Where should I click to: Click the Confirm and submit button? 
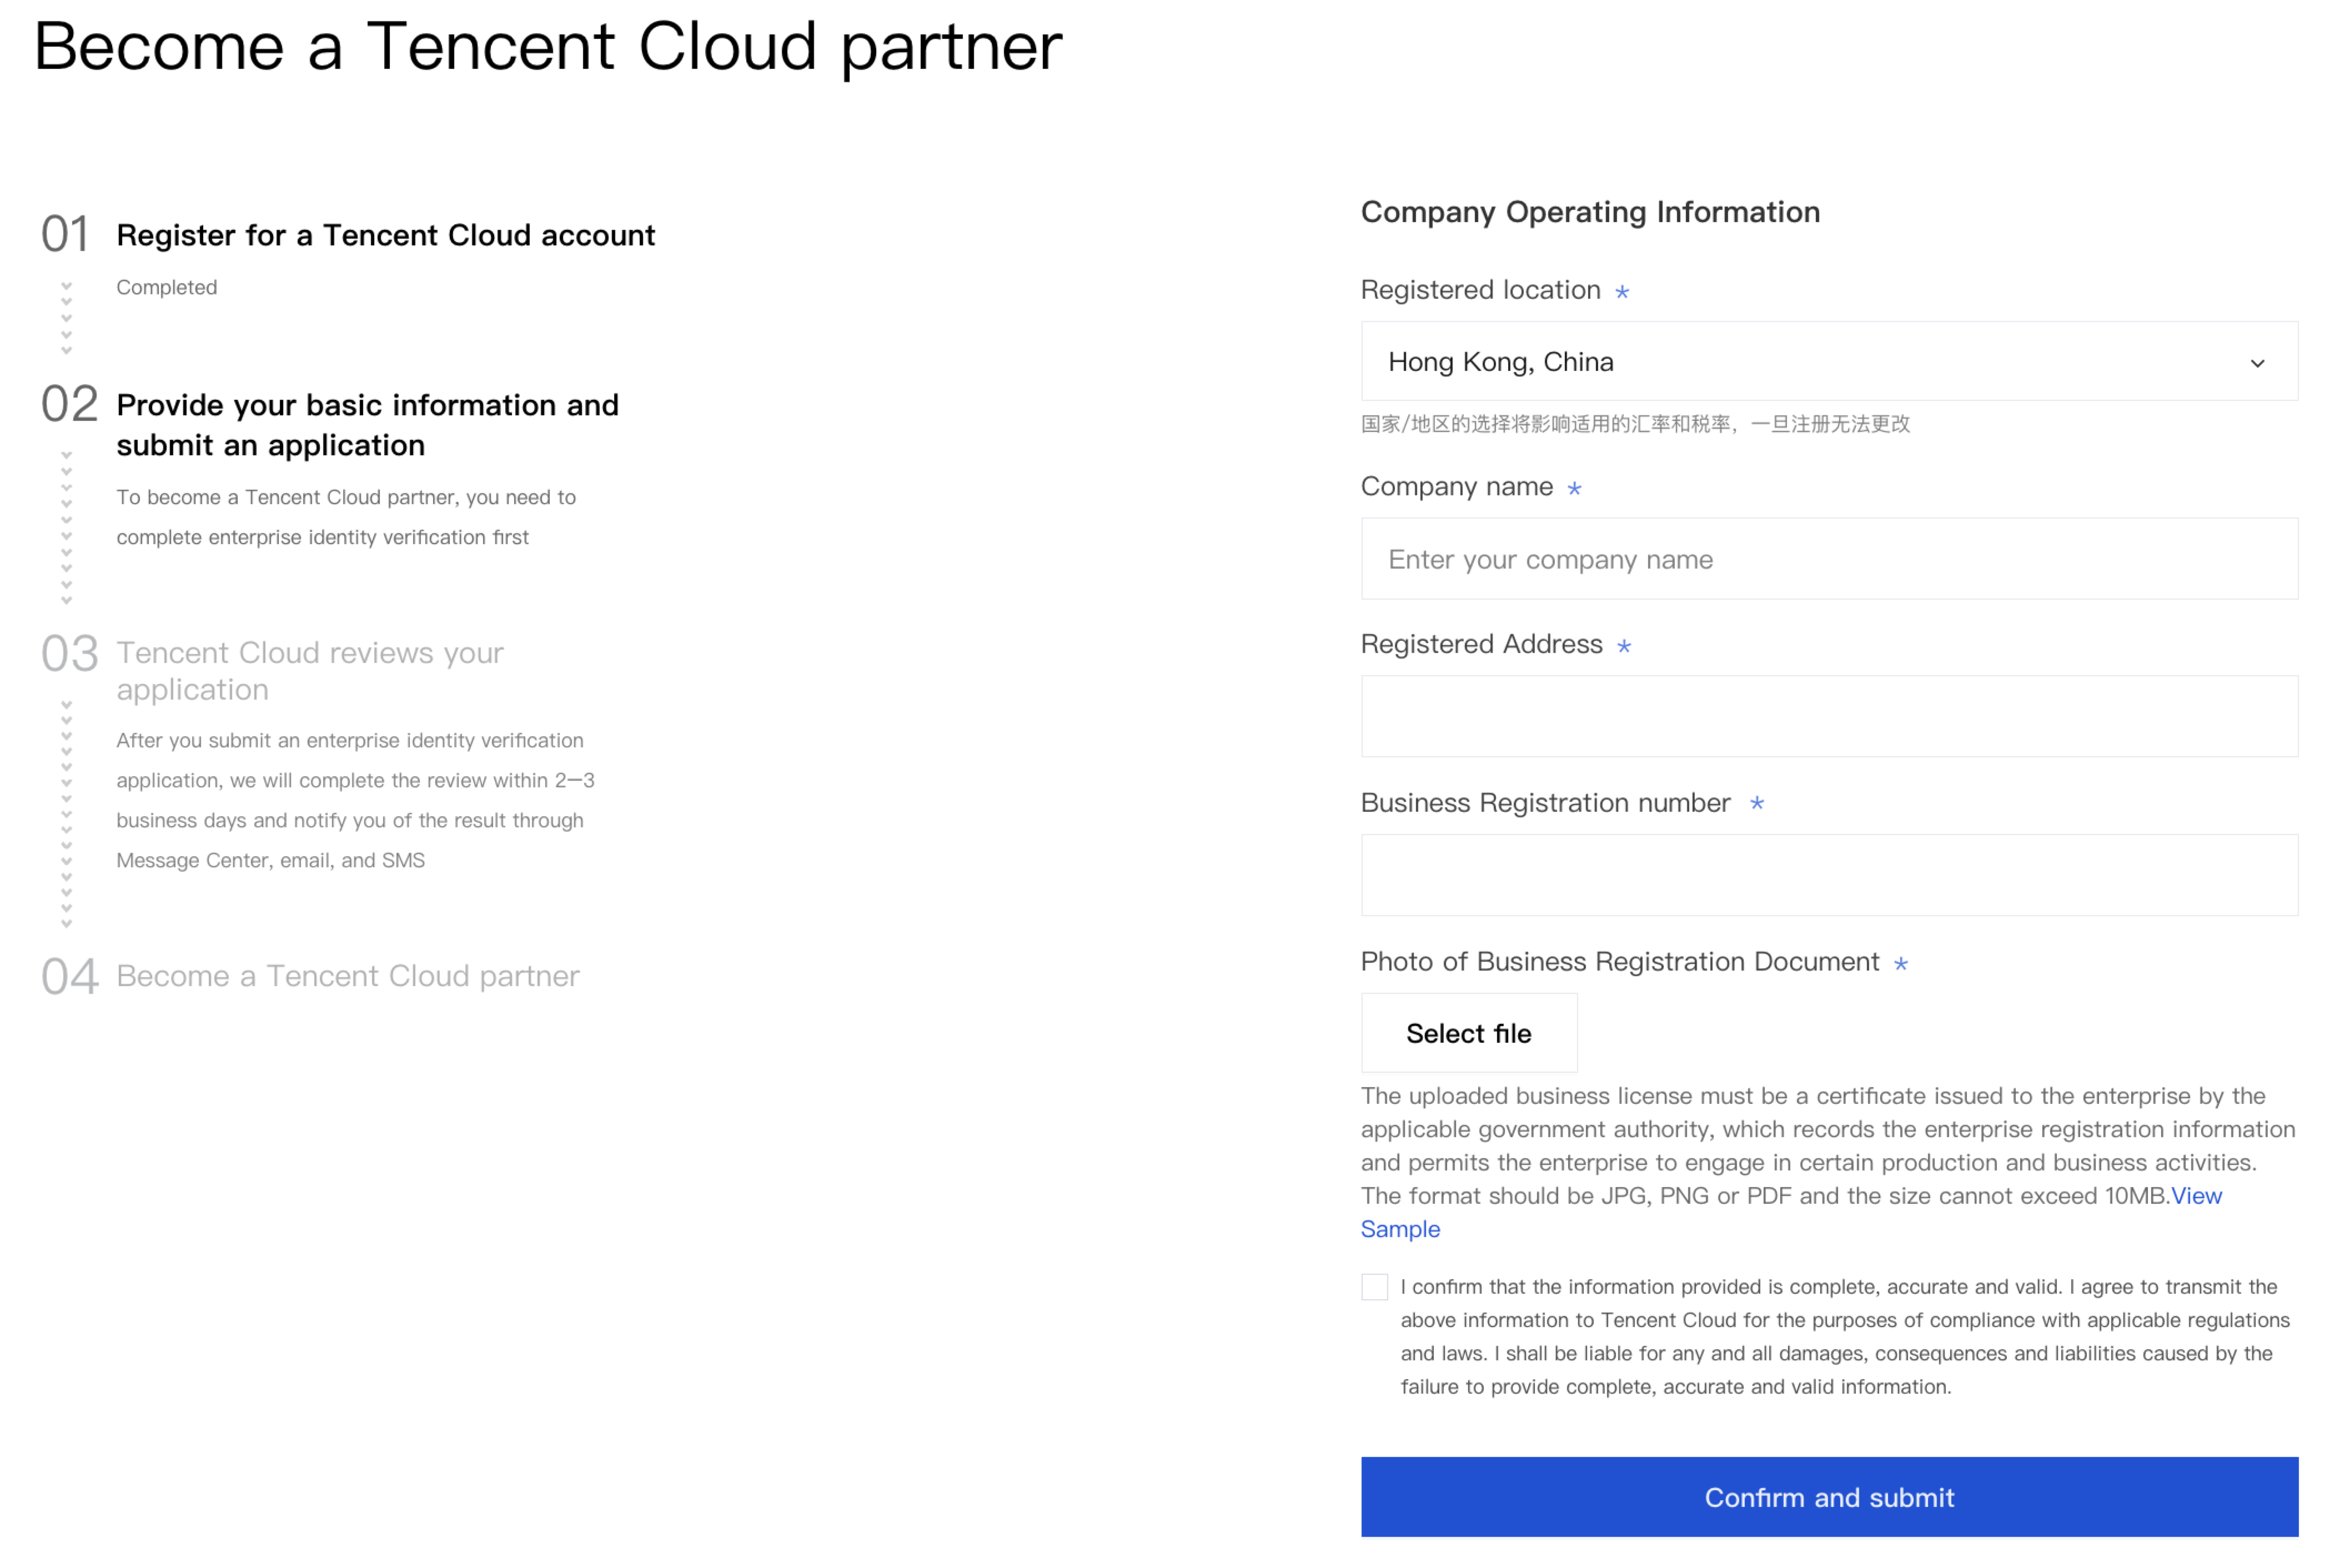(x=1829, y=1497)
